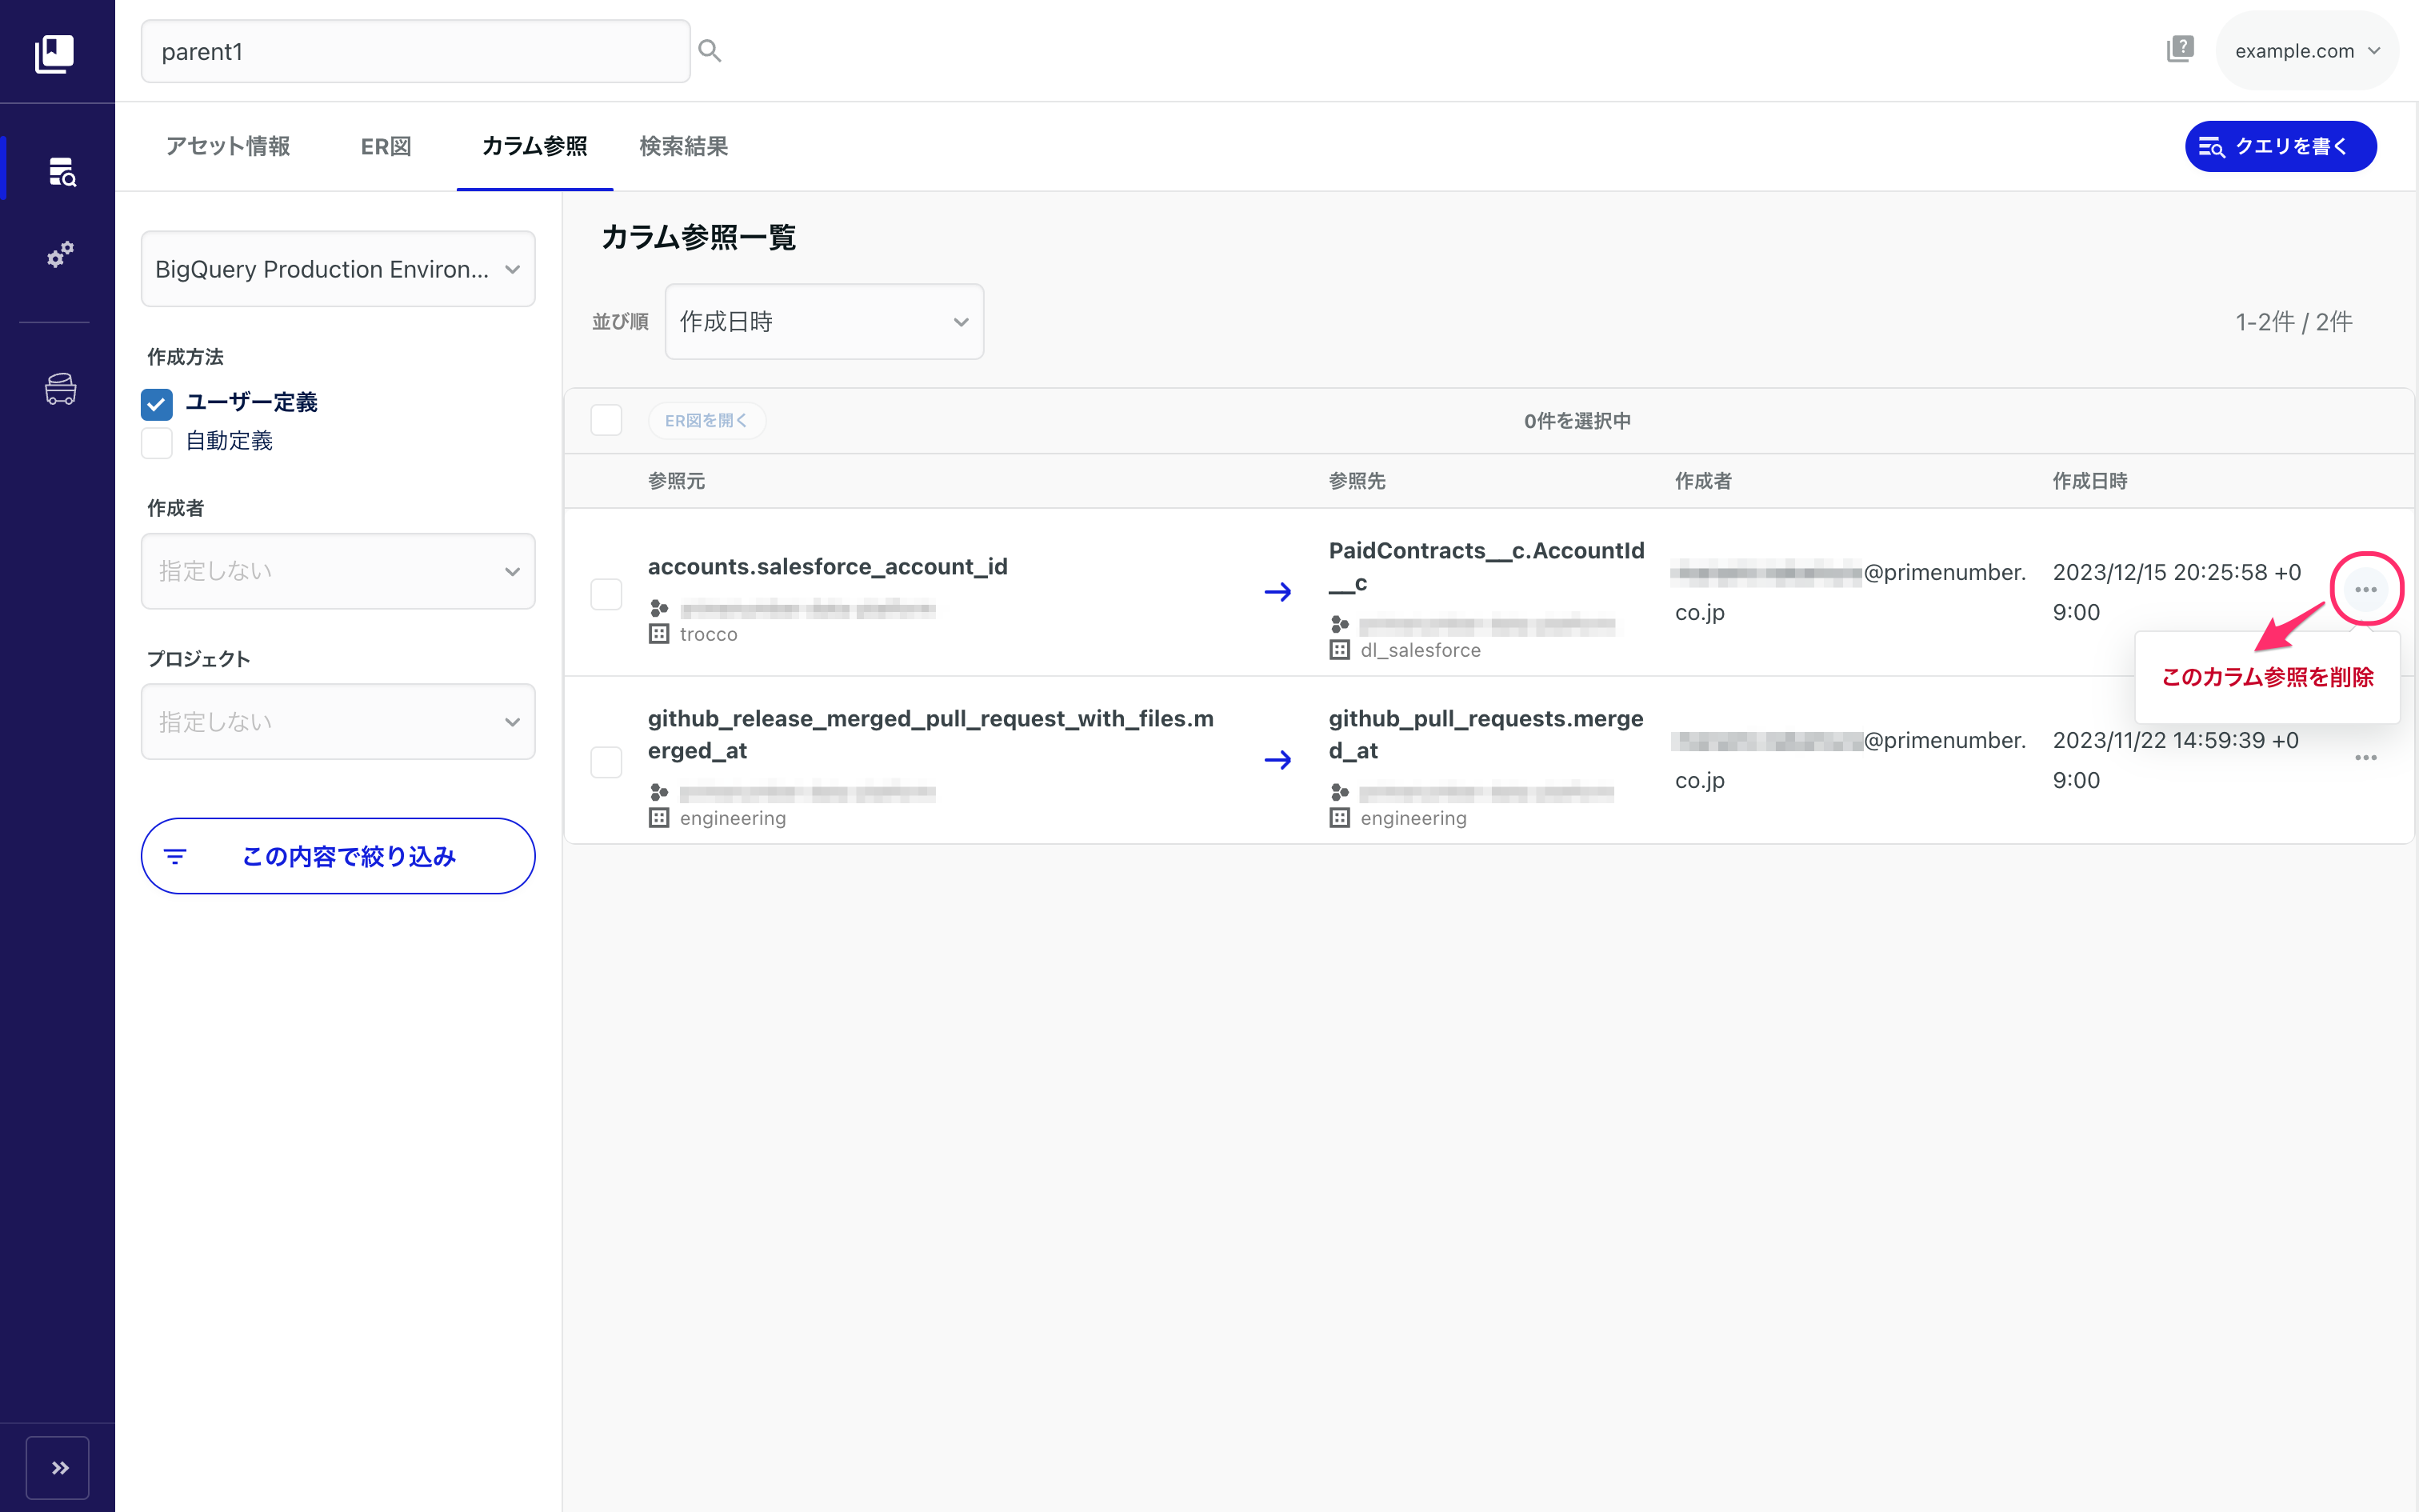Click table icon next to dl_salesforce

[x=1339, y=650]
